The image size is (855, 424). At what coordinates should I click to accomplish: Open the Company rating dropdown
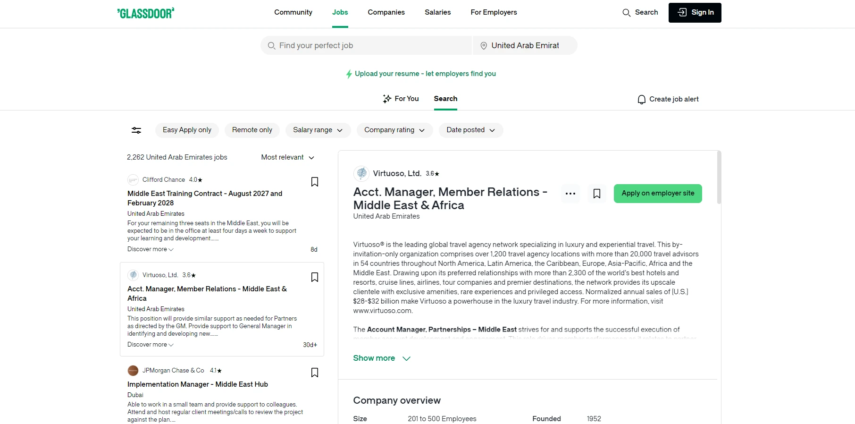tap(394, 130)
